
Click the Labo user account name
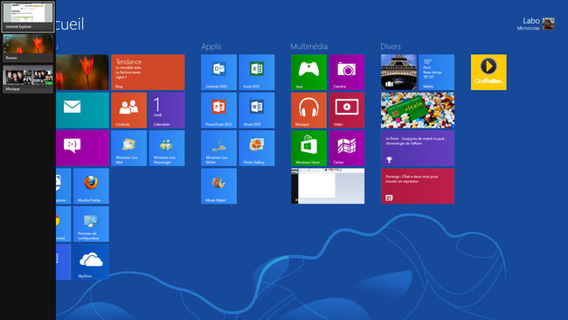click(x=531, y=21)
